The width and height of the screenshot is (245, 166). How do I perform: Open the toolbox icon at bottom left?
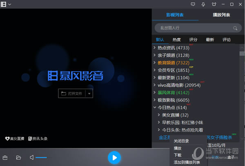click(5, 157)
